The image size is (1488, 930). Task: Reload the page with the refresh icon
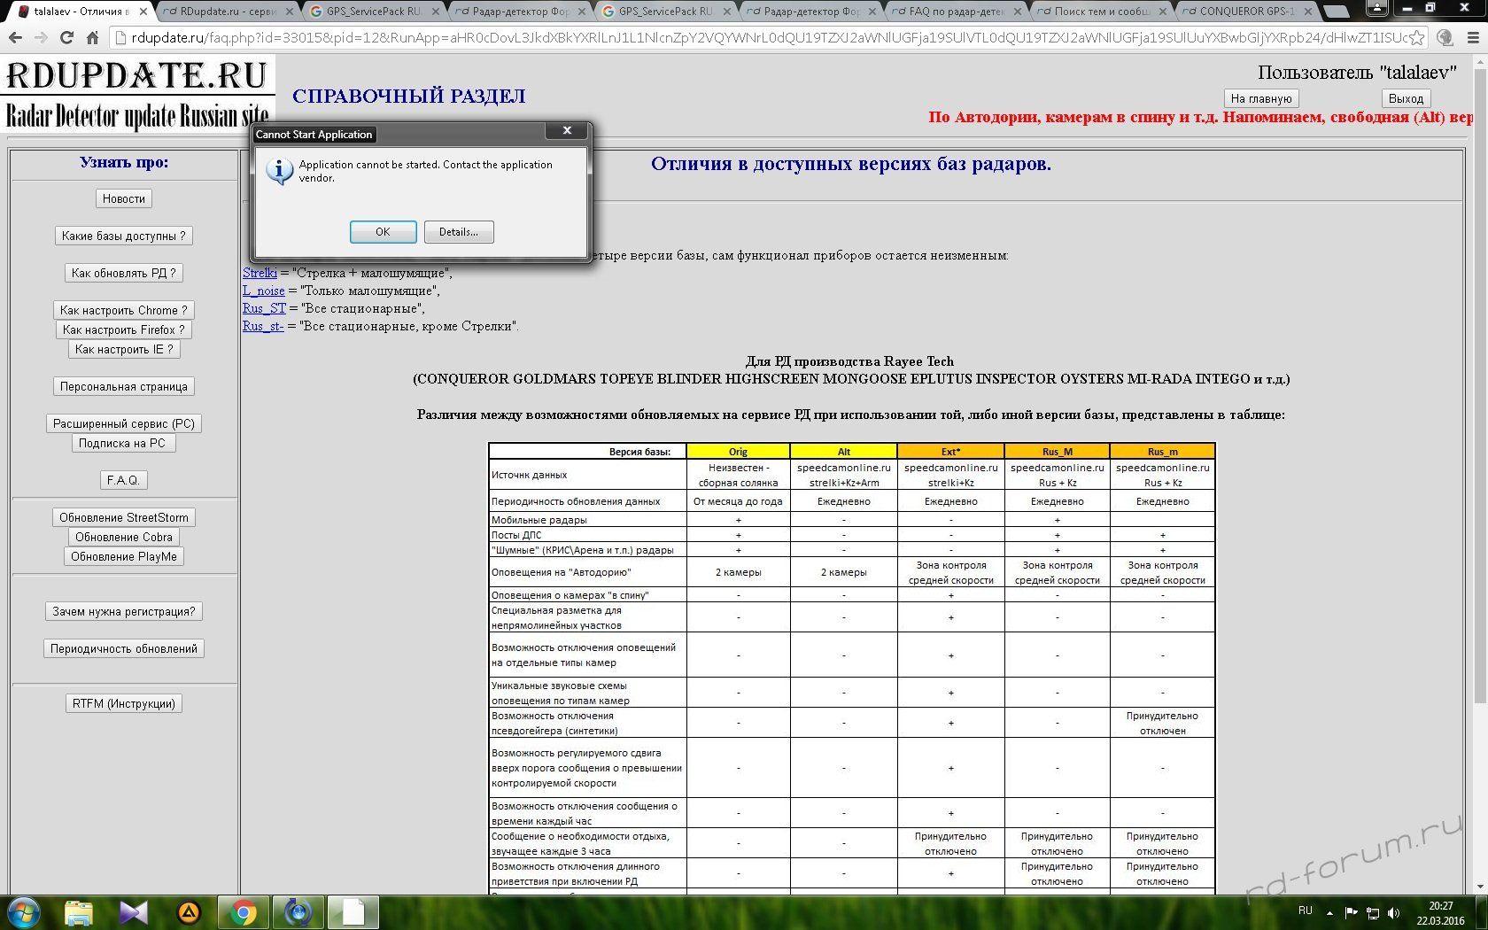tap(66, 37)
